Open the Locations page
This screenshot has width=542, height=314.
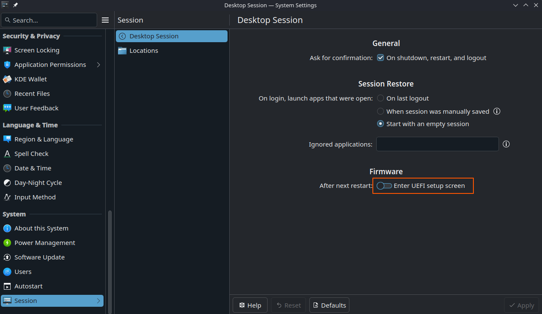tap(144, 51)
